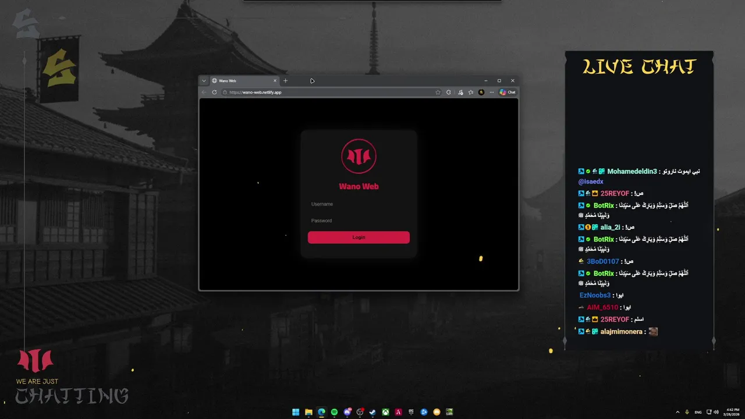Open the volume speaker tray icon

tap(716, 412)
